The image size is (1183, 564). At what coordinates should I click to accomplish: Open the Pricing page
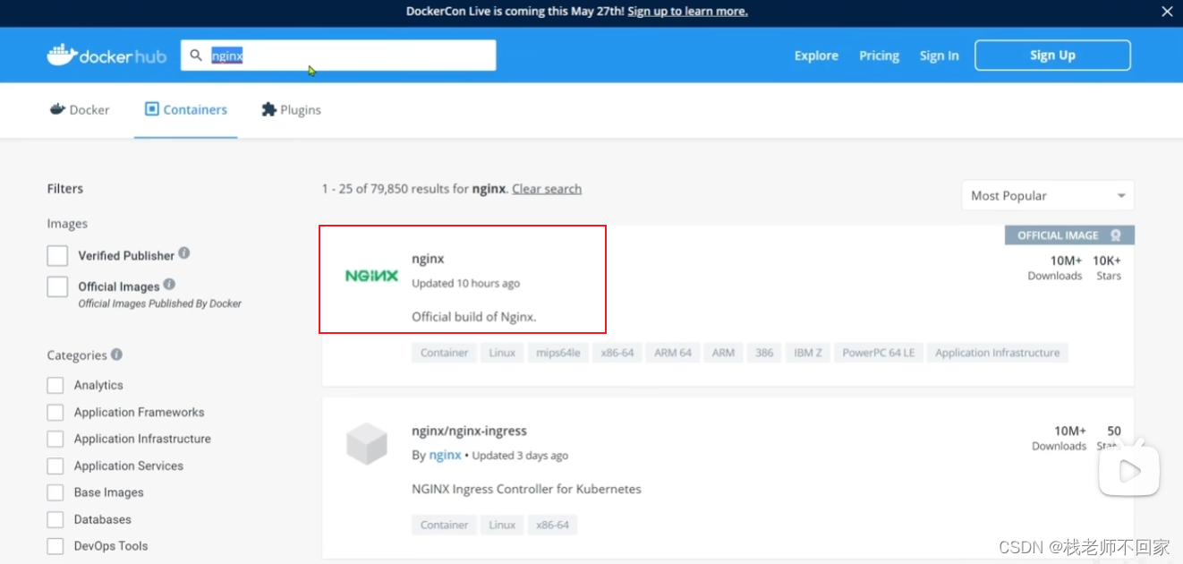(x=879, y=56)
